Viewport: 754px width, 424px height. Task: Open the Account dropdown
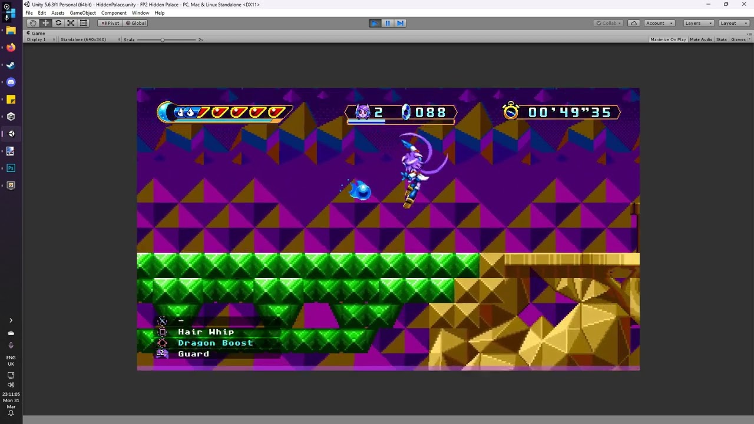click(x=659, y=23)
